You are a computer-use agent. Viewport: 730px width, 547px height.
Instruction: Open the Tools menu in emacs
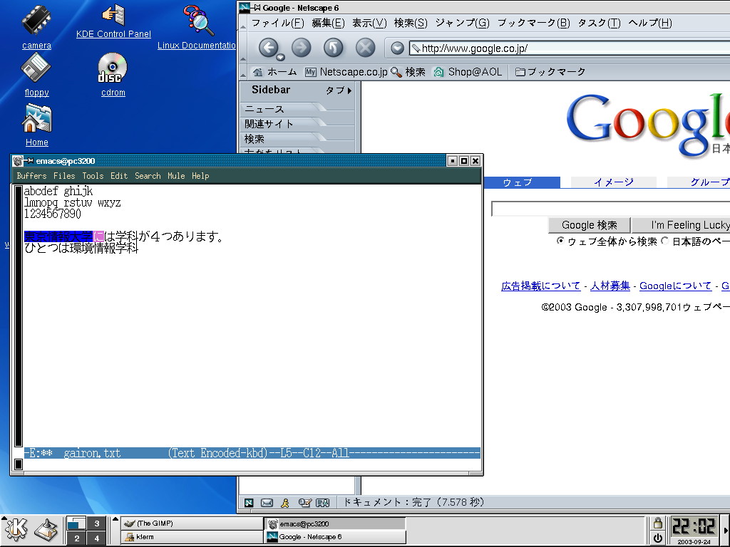pos(93,176)
